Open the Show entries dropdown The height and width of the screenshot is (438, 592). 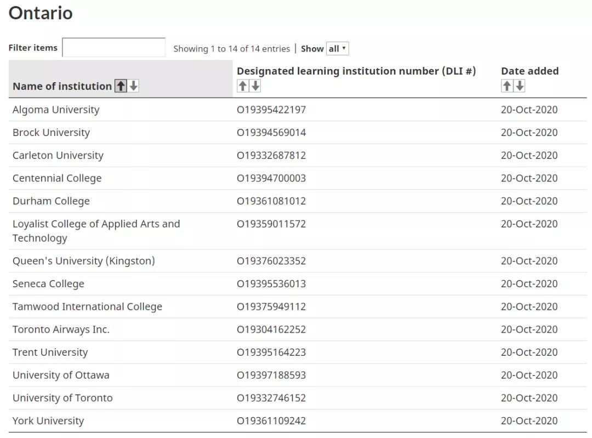[338, 49]
